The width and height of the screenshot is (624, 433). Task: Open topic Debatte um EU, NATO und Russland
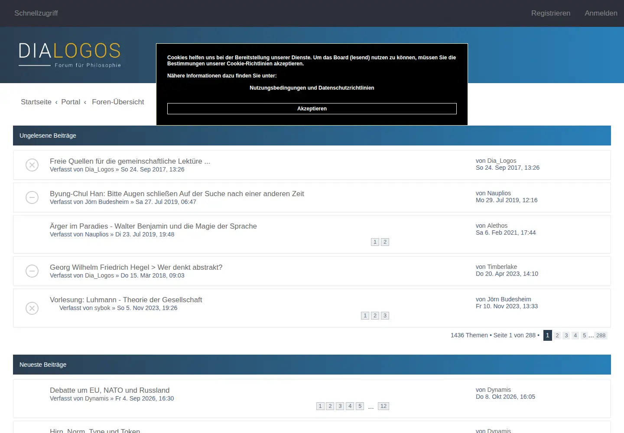110,390
